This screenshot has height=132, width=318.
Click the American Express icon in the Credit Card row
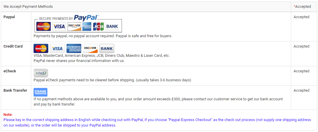[74, 48]
